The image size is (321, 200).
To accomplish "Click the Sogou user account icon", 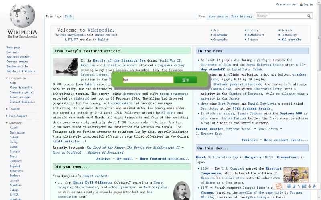I will click(309, 186).
